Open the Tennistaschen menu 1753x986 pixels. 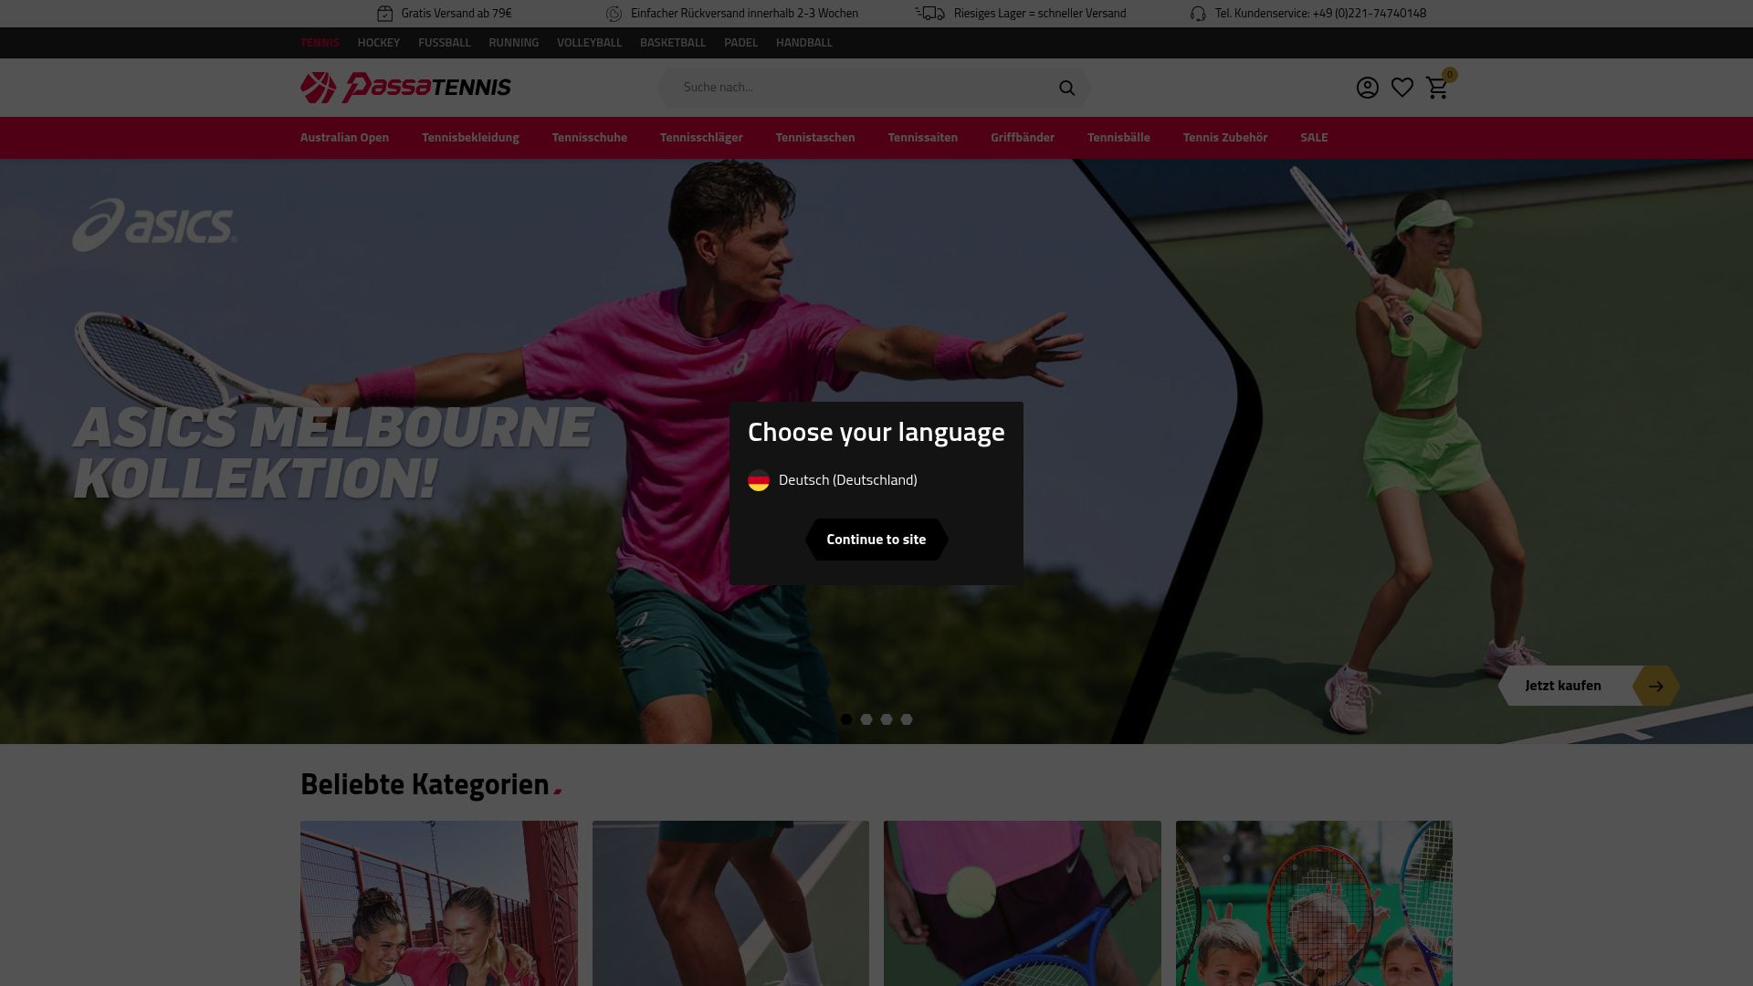(x=815, y=138)
